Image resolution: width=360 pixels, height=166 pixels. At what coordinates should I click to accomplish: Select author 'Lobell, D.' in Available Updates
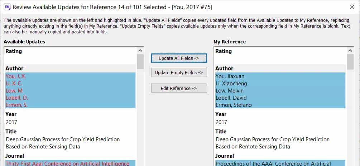pos(16,98)
